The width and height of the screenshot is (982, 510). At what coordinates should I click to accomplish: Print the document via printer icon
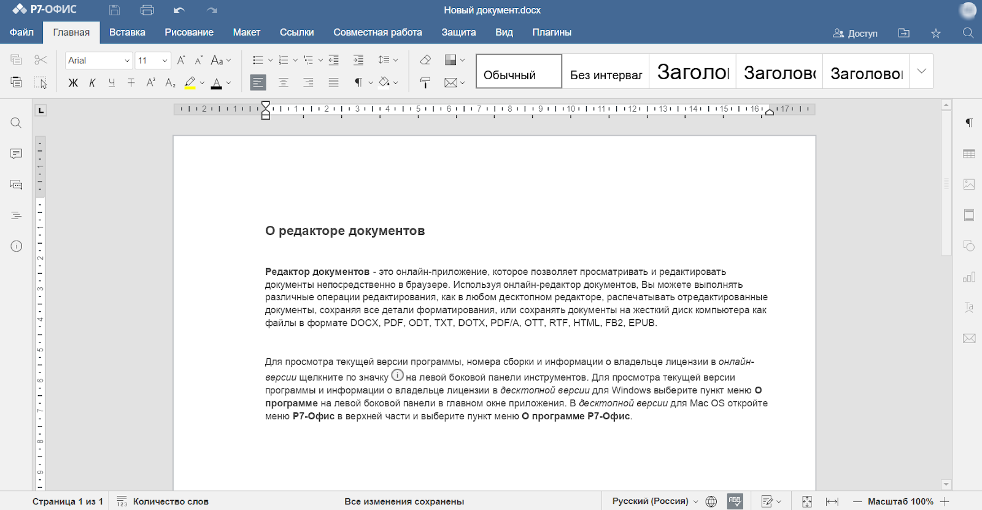(147, 10)
